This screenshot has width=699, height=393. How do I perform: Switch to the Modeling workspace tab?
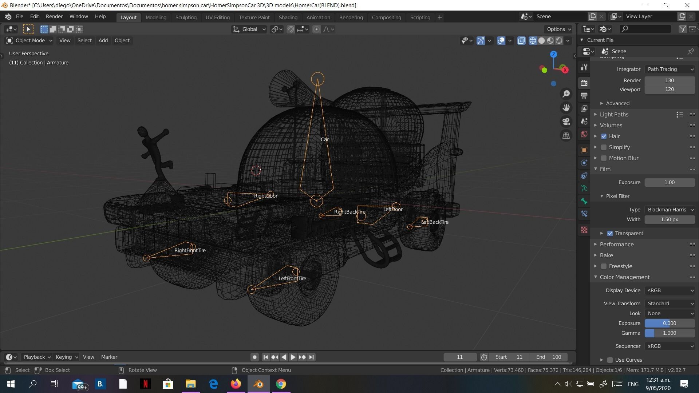[x=156, y=17]
